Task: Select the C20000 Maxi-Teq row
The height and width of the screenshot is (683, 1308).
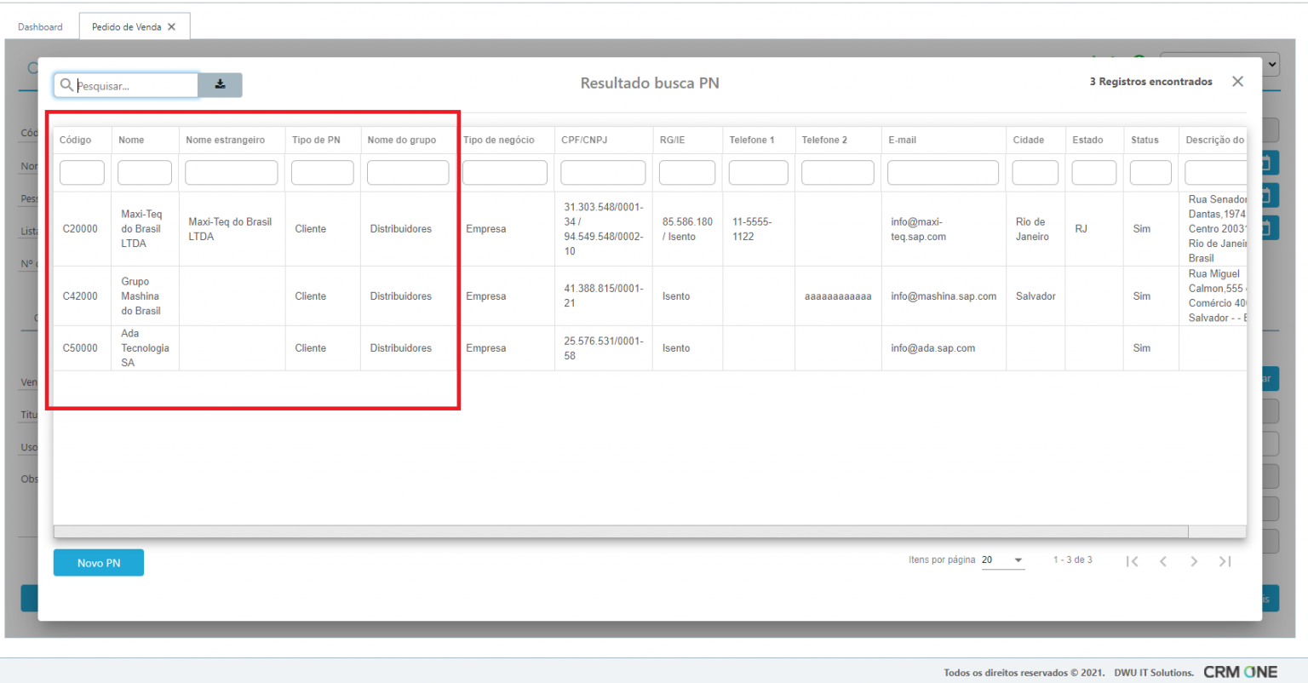Action: click(x=80, y=229)
